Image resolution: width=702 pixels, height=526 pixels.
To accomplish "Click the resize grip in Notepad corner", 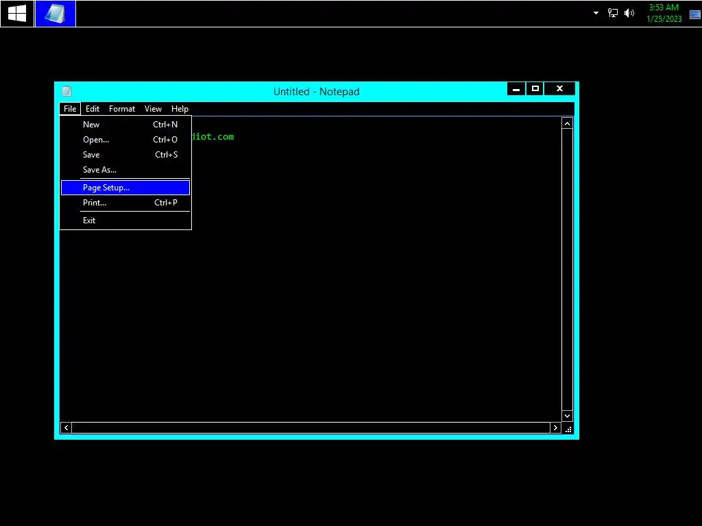I will [568, 429].
